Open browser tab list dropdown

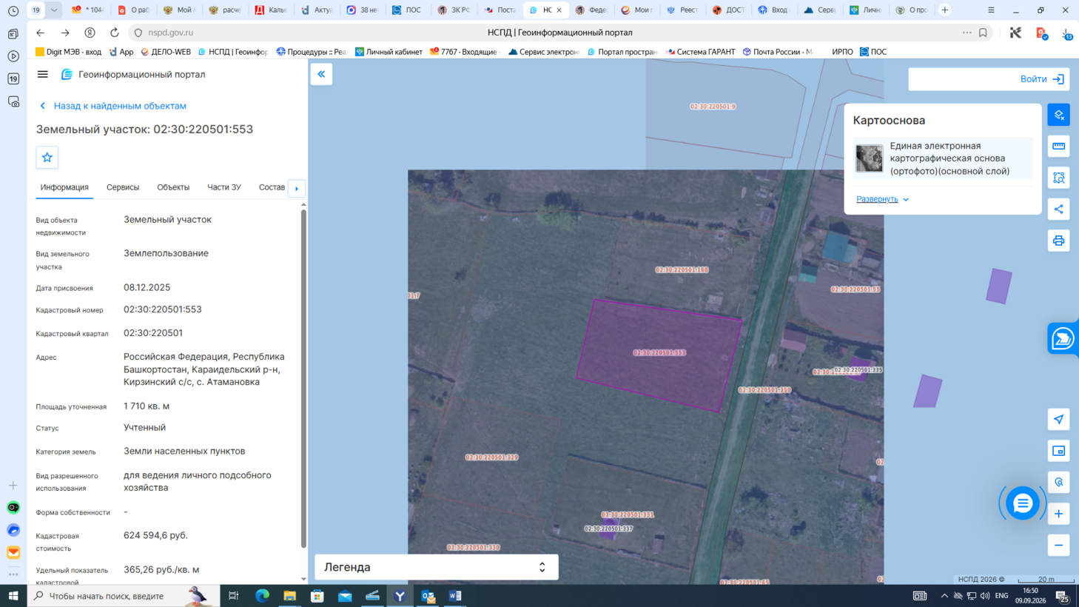click(x=54, y=10)
